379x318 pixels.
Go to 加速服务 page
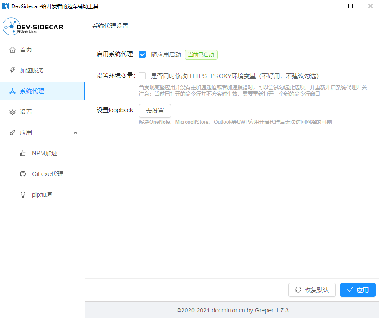43,70
